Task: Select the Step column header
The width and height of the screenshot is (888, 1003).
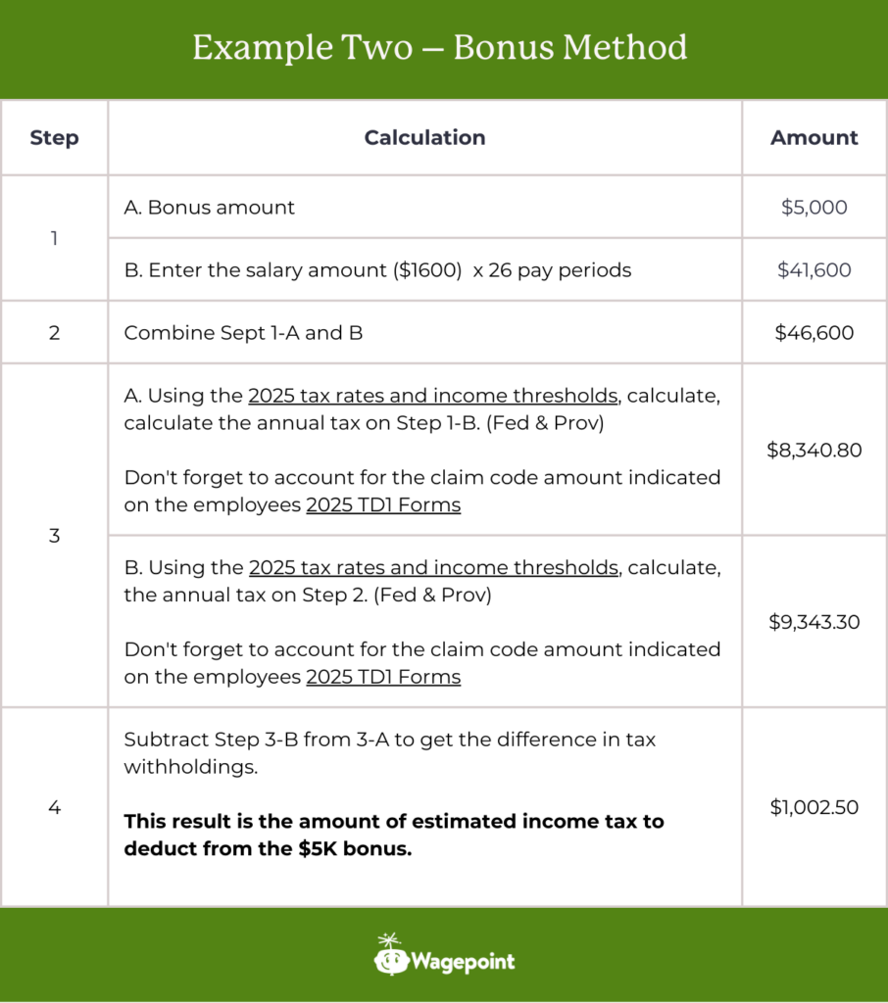Action: (x=54, y=138)
